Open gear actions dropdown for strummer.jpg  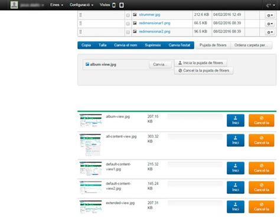(x=270, y=15)
